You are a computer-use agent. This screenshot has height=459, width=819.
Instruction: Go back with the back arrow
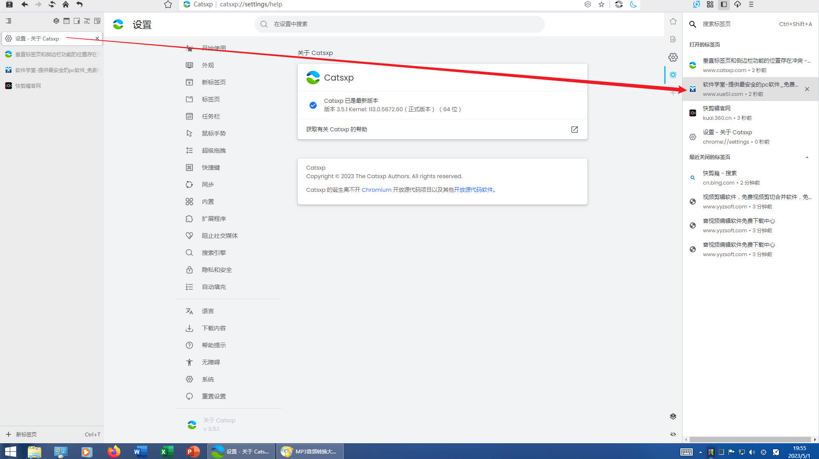(x=24, y=4)
